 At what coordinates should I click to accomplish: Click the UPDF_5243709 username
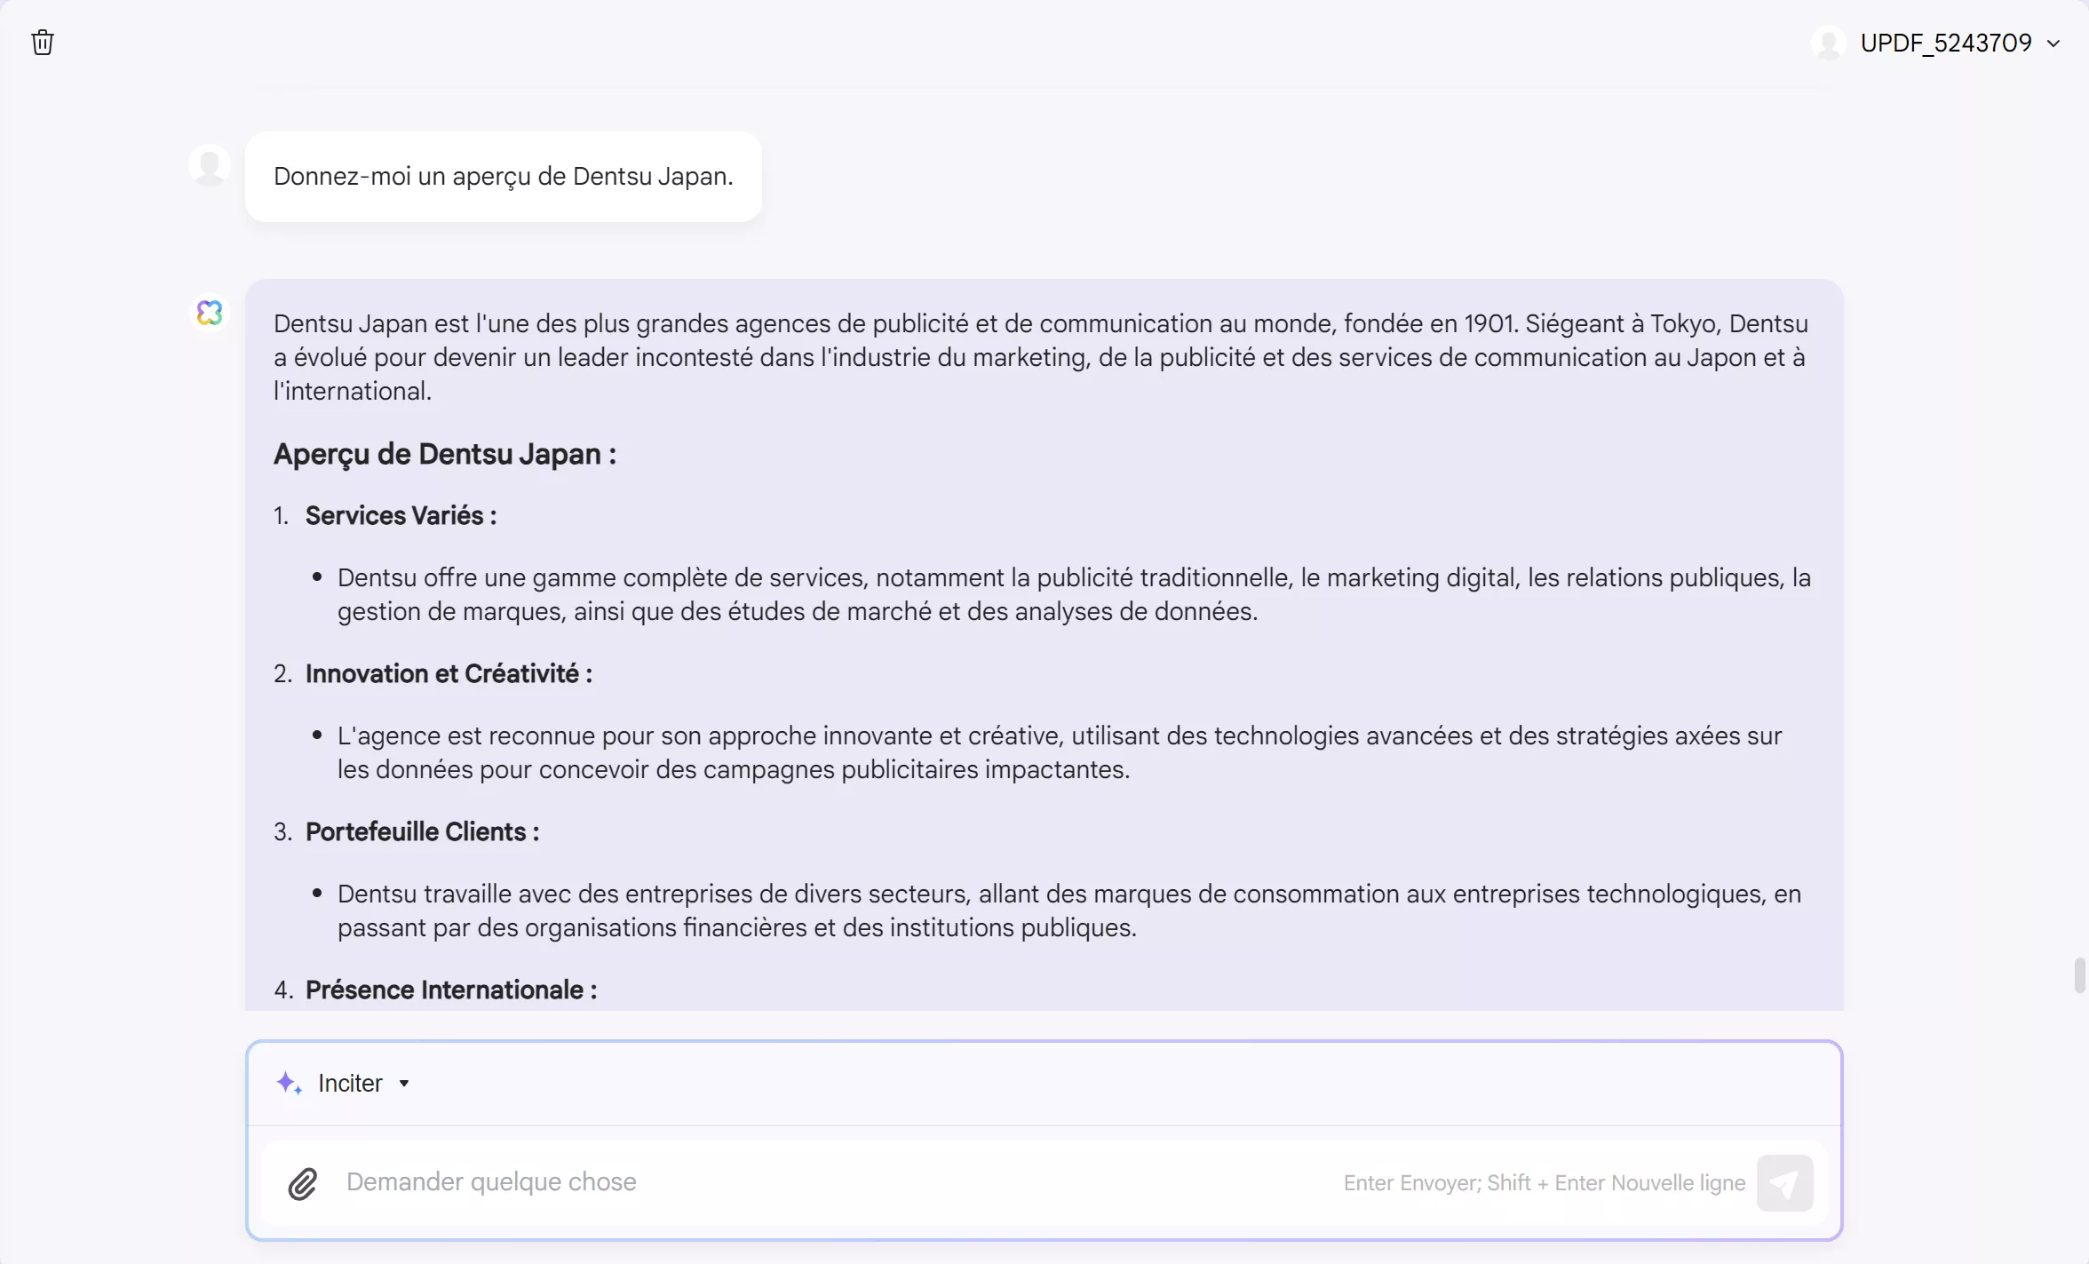tap(1945, 43)
